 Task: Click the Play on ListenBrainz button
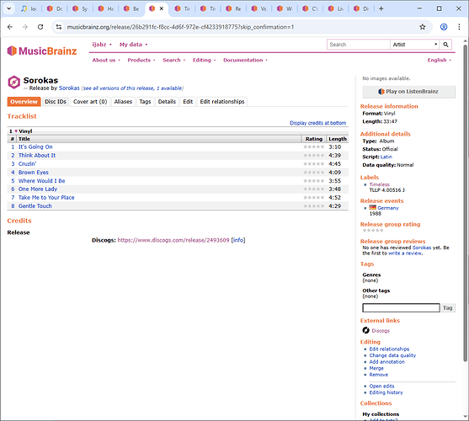click(x=408, y=92)
